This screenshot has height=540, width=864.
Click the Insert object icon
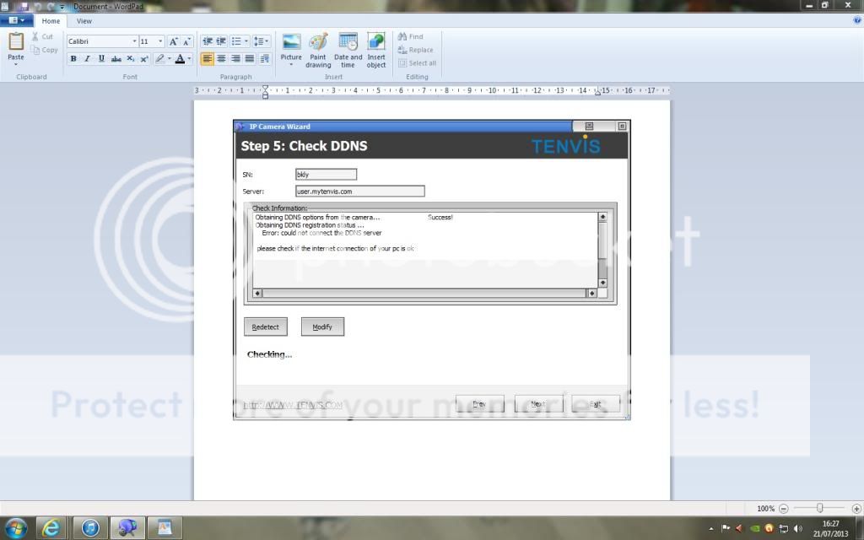[x=376, y=51]
